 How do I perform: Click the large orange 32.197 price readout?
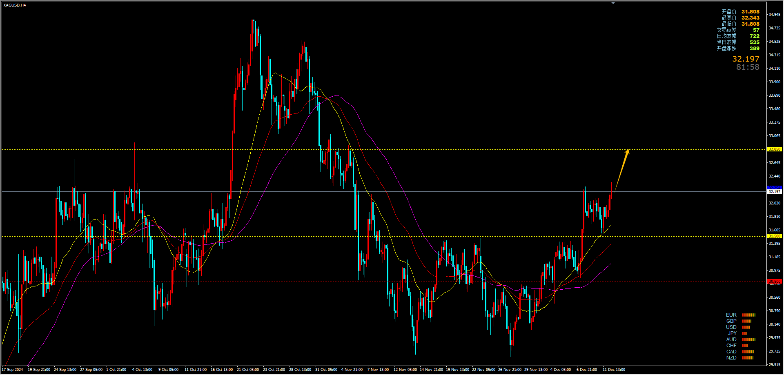pyautogui.click(x=746, y=59)
